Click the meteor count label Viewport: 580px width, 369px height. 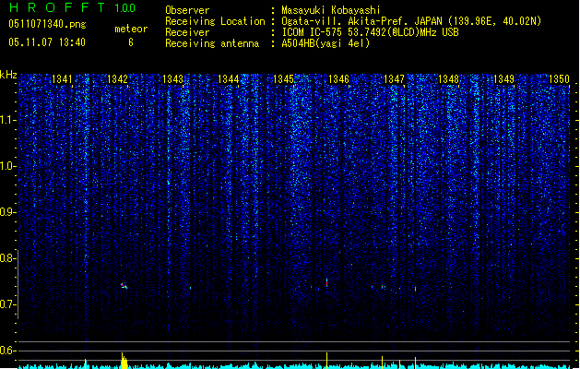(131, 29)
